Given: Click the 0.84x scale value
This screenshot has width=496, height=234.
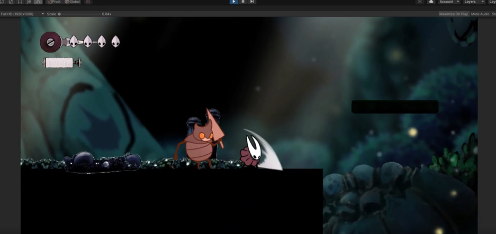Looking at the screenshot, I should point(106,14).
